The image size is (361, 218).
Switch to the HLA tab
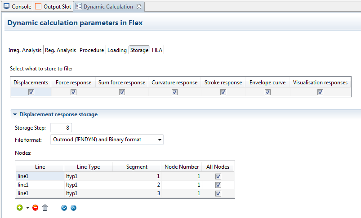pos(157,50)
